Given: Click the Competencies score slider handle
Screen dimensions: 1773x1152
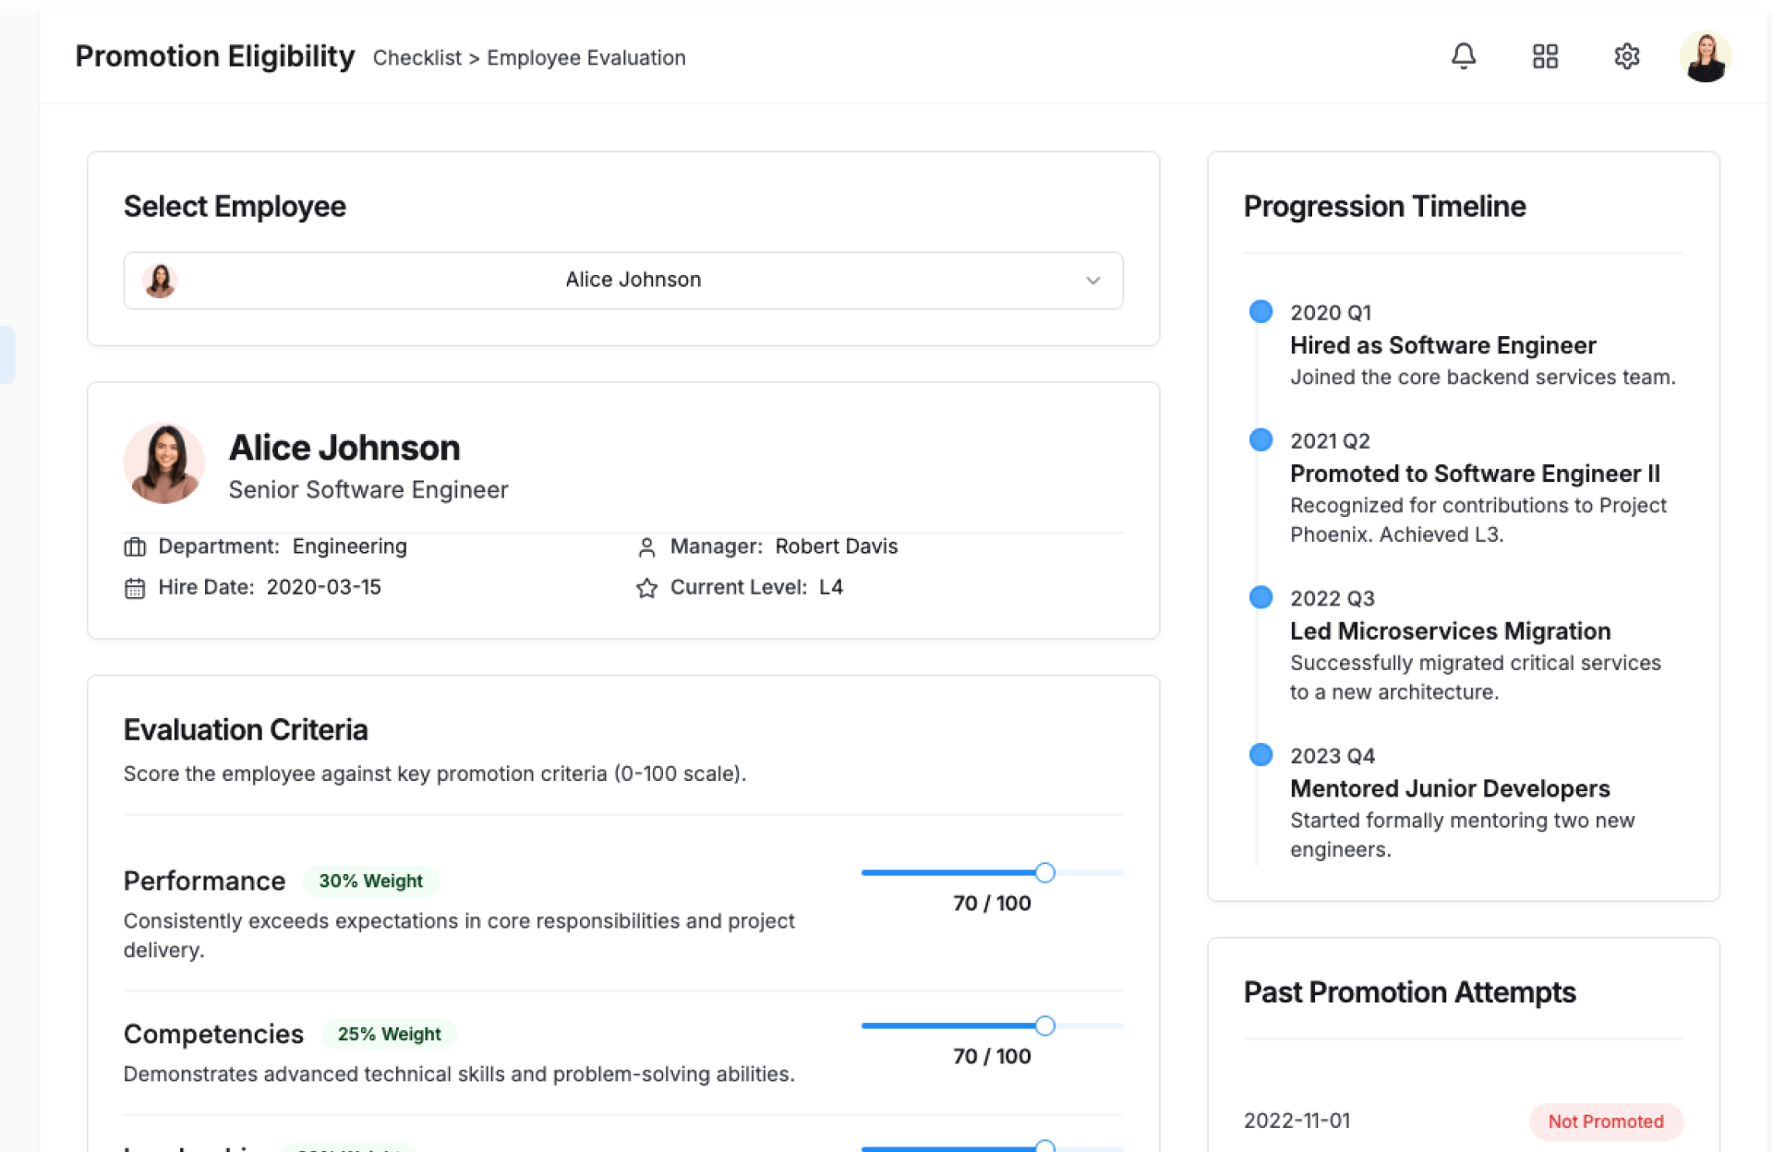Looking at the screenshot, I should (x=1044, y=1026).
